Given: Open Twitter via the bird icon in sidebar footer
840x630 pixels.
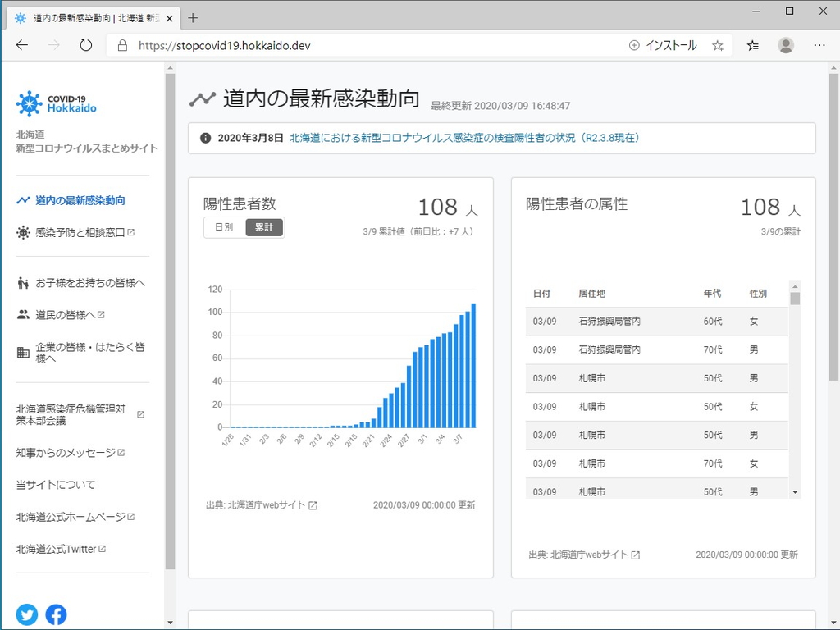Looking at the screenshot, I should 27,614.
